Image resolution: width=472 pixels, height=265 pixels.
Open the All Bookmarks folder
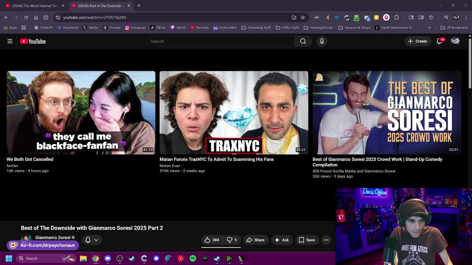click(x=454, y=28)
